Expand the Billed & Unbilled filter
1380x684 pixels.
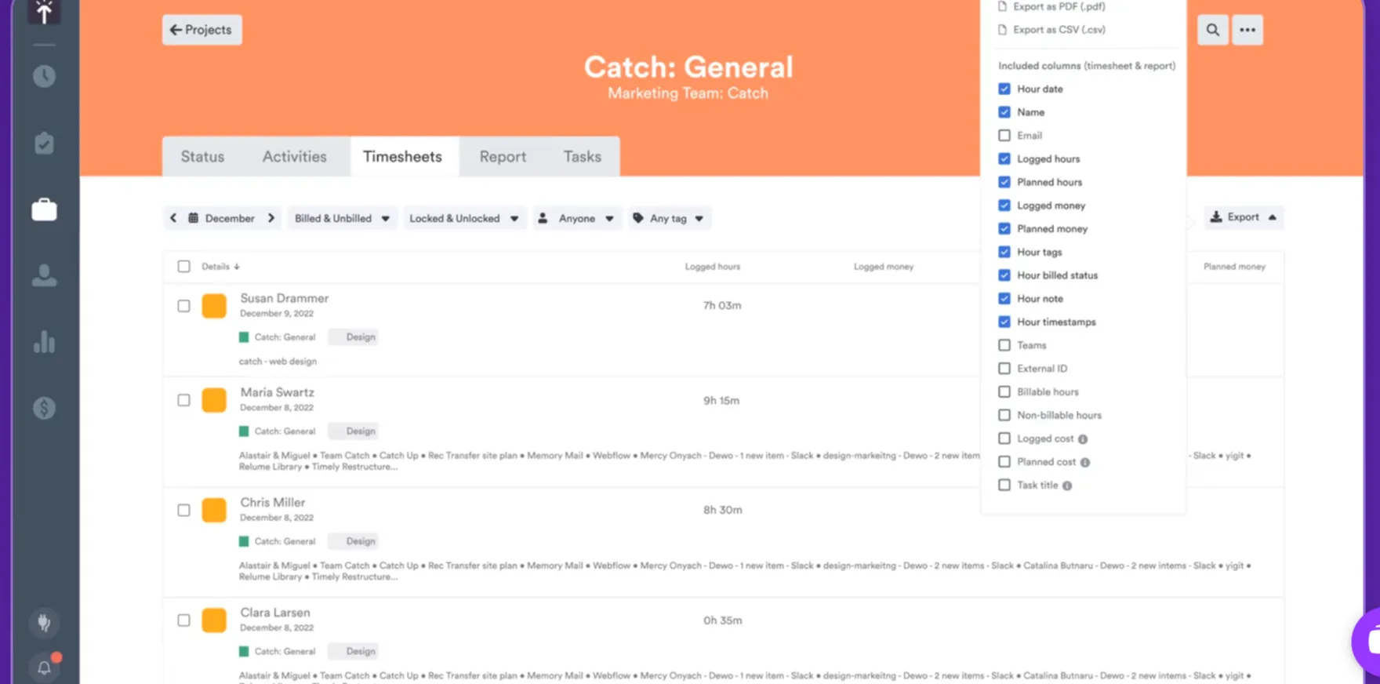coord(342,218)
